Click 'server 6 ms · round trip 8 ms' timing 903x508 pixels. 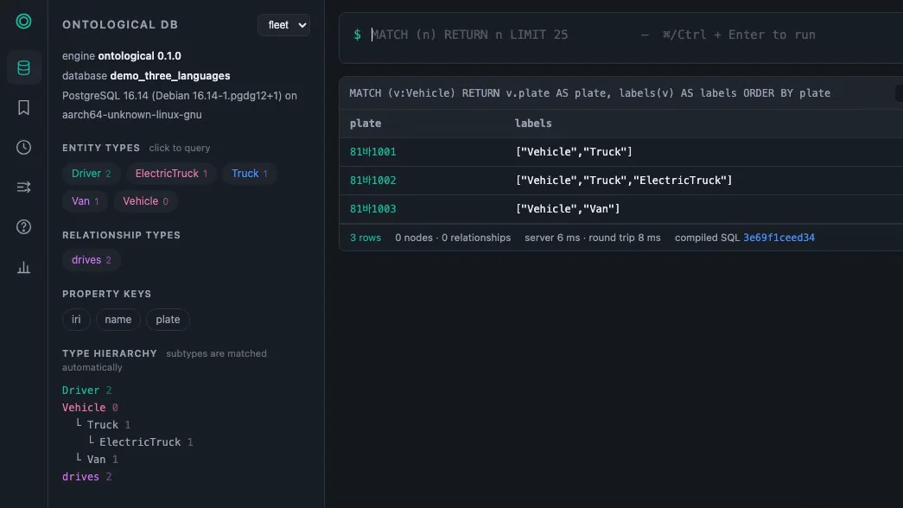(593, 238)
